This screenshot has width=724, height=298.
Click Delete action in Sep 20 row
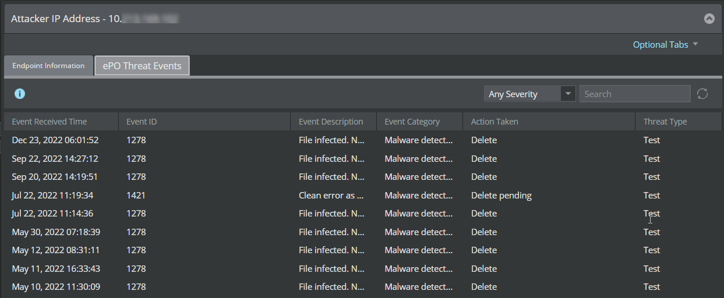point(484,177)
